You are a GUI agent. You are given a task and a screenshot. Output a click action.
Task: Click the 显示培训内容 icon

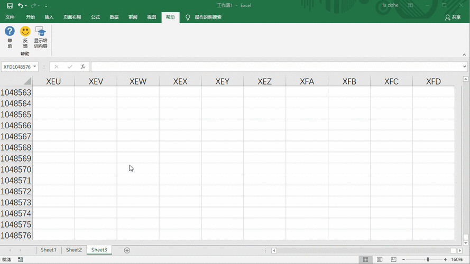pos(41,31)
